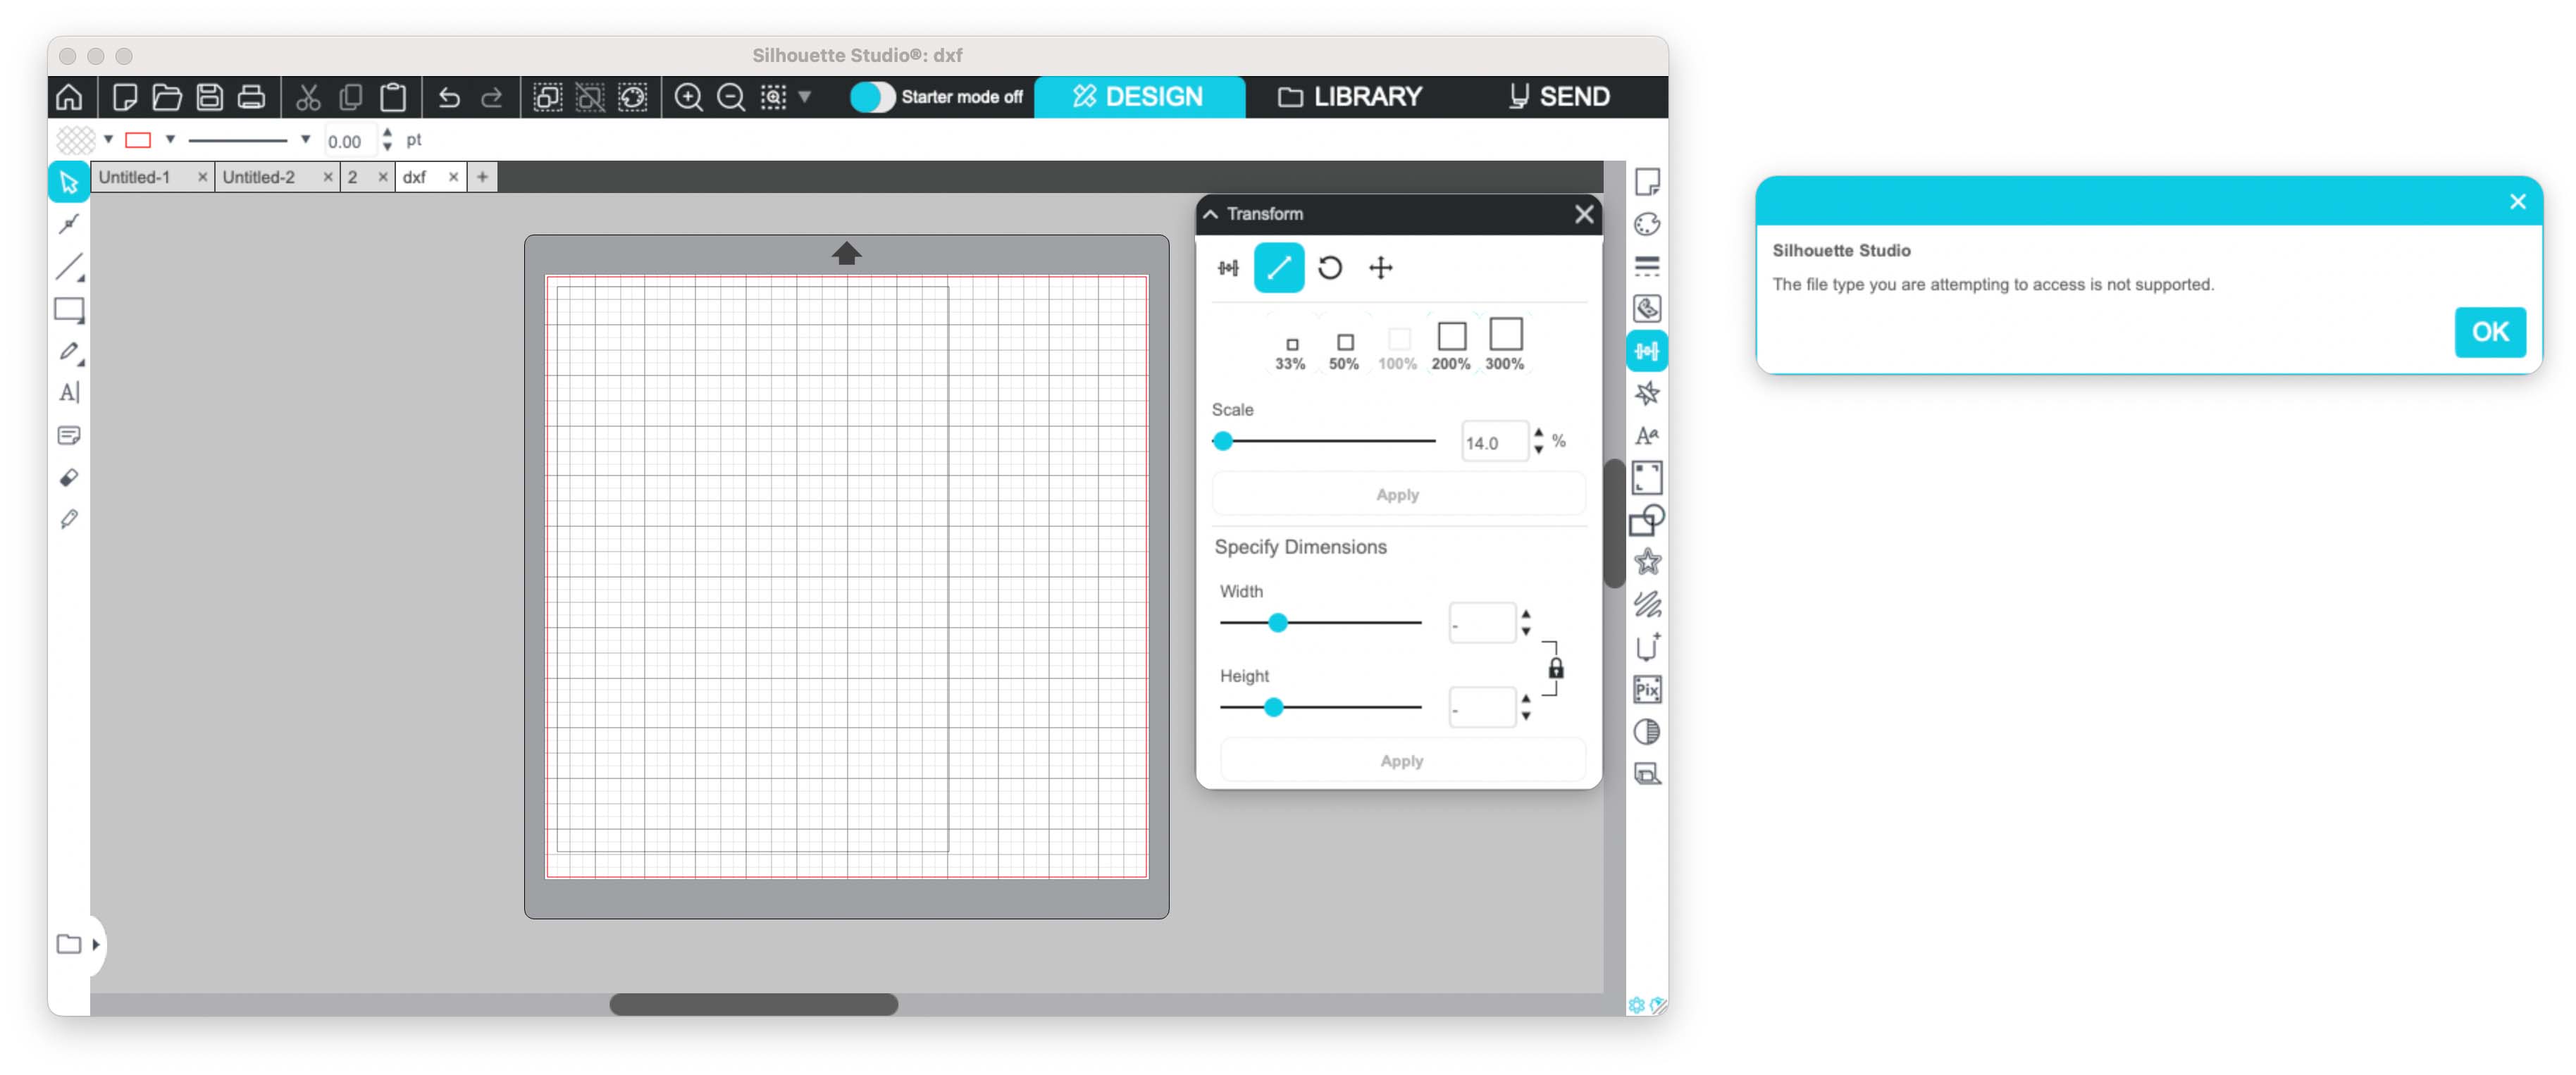Image resolution: width=2576 pixels, height=1075 pixels.
Task: Open a new document tab with plus
Action: pyautogui.click(x=483, y=177)
